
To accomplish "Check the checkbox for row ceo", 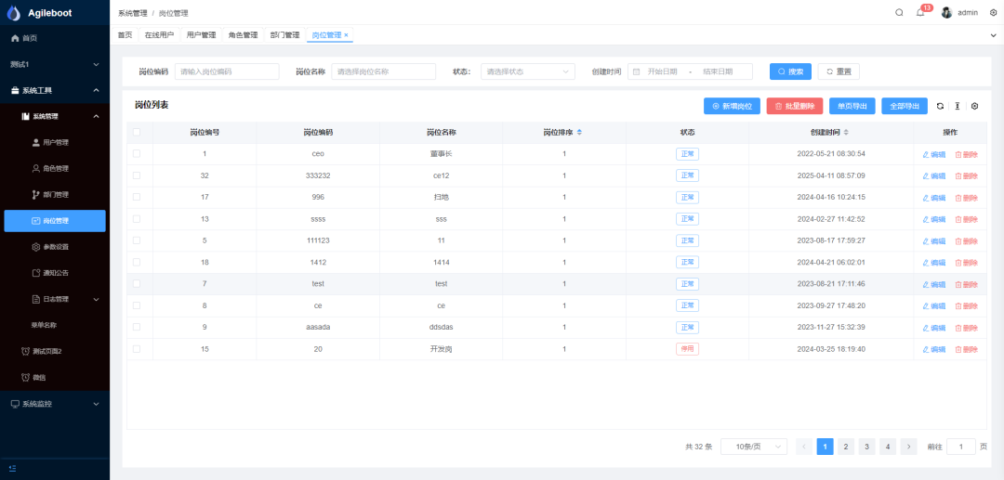I will 137,154.
